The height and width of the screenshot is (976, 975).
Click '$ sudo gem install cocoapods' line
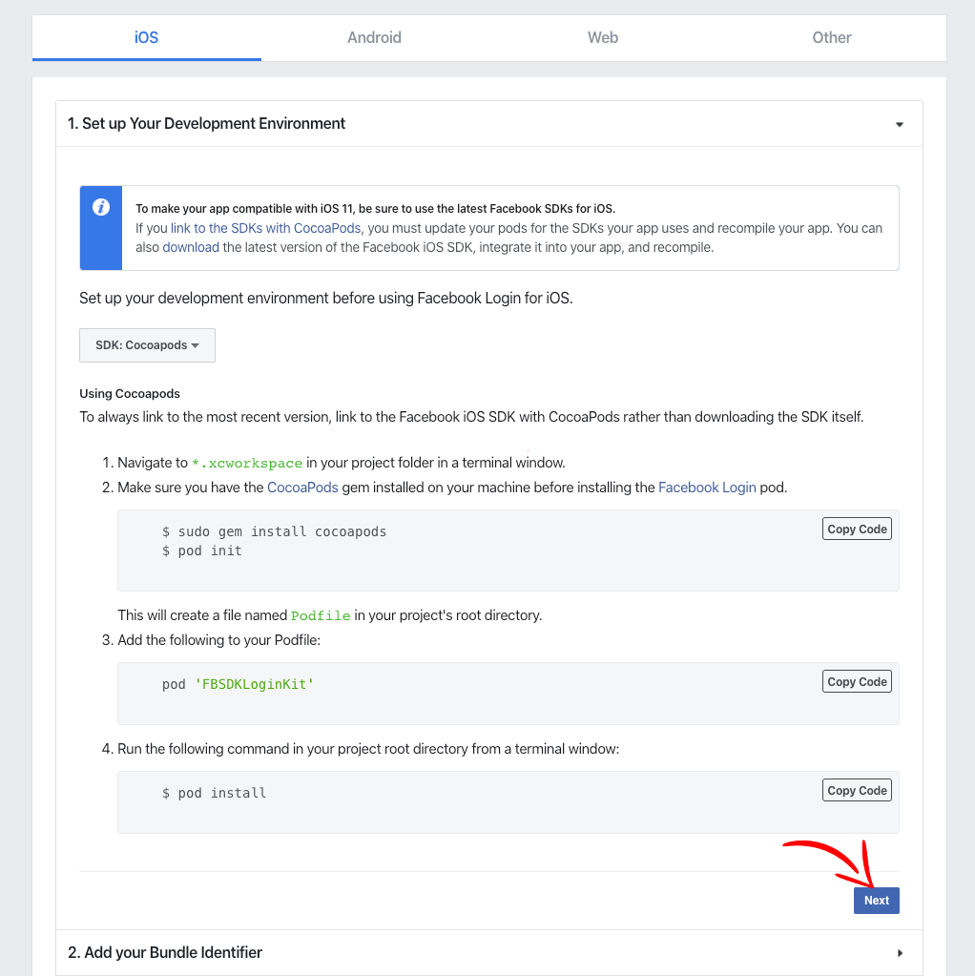[274, 531]
